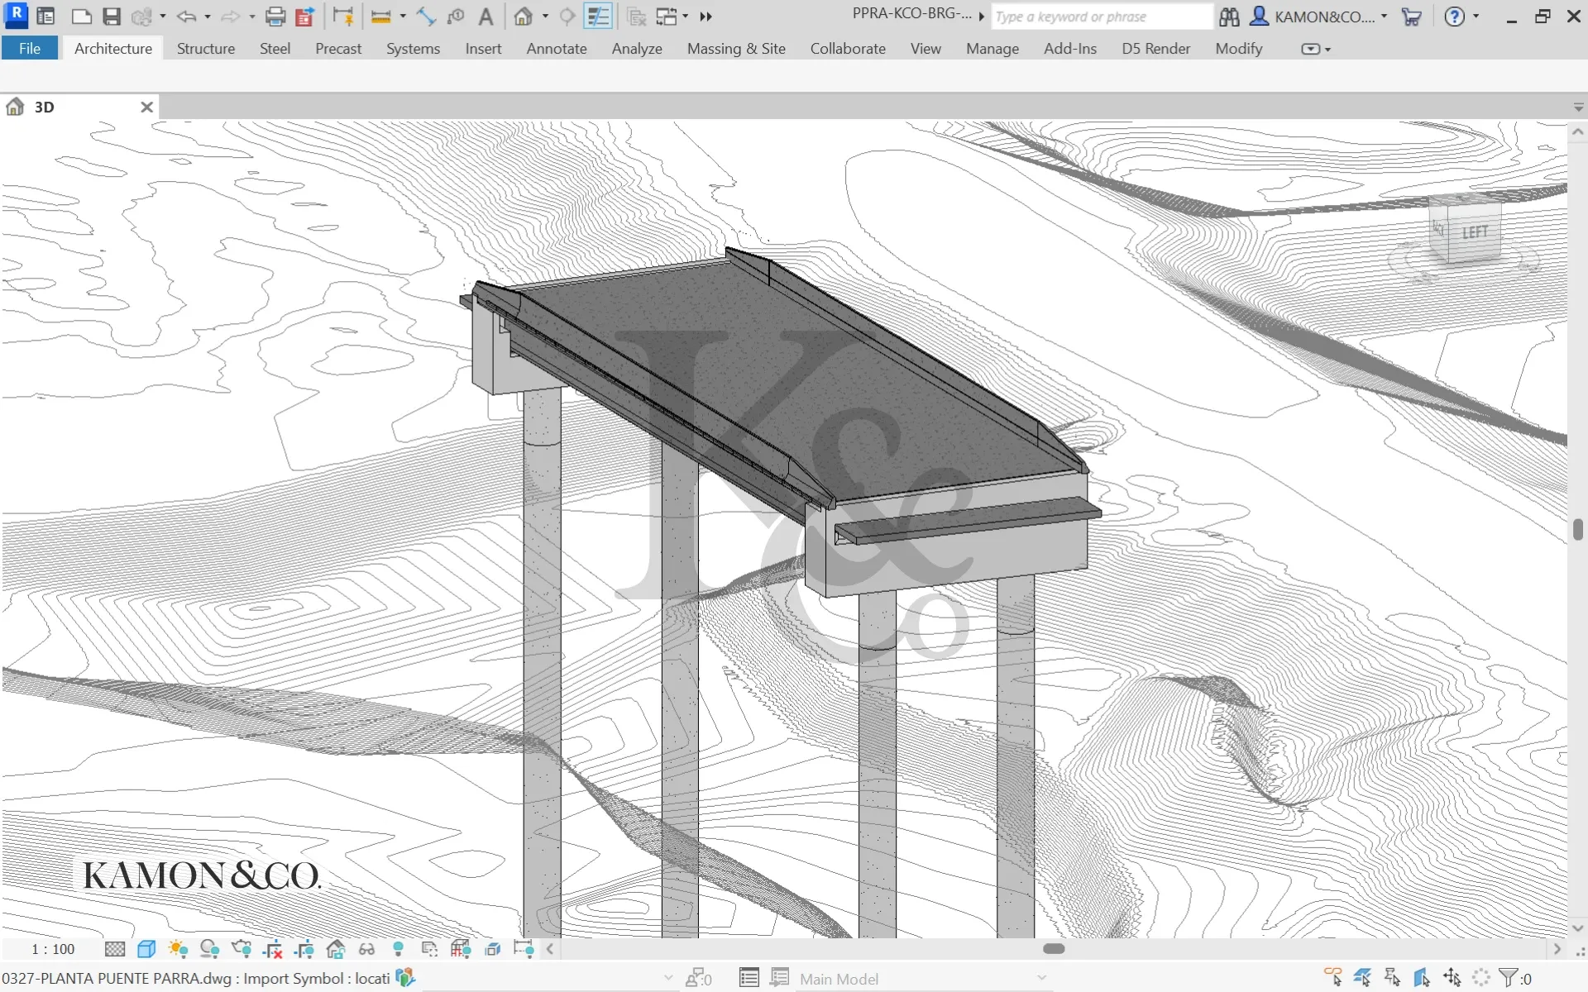Click the horizontal scrollbar thumb

click(x=1054, y=949)
